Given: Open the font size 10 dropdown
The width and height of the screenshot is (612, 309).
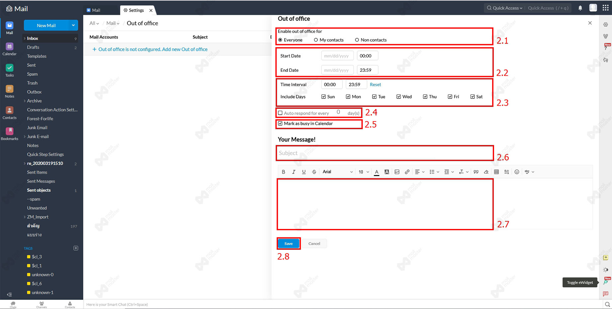Looking at the screenshot, I should tap(364, 172).
